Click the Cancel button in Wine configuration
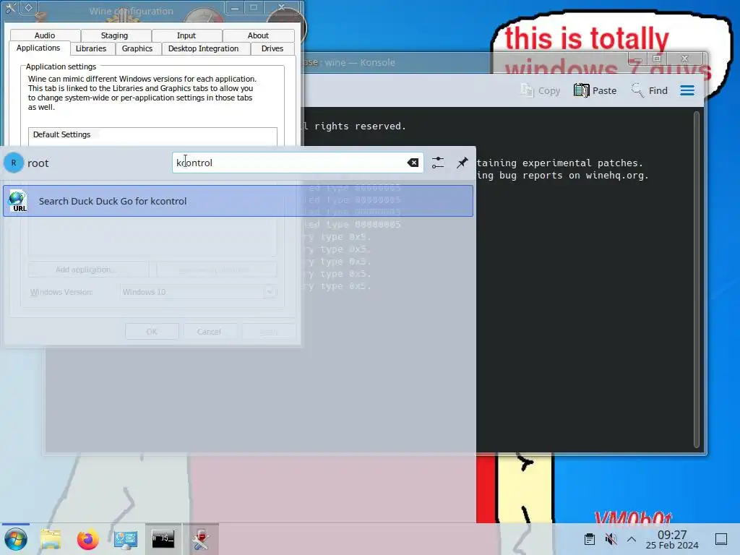 [209, 332]
